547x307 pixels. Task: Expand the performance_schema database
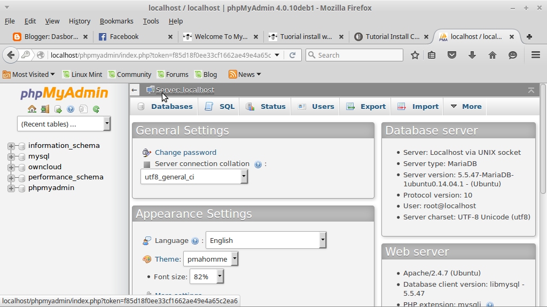[x=11, y=178]
